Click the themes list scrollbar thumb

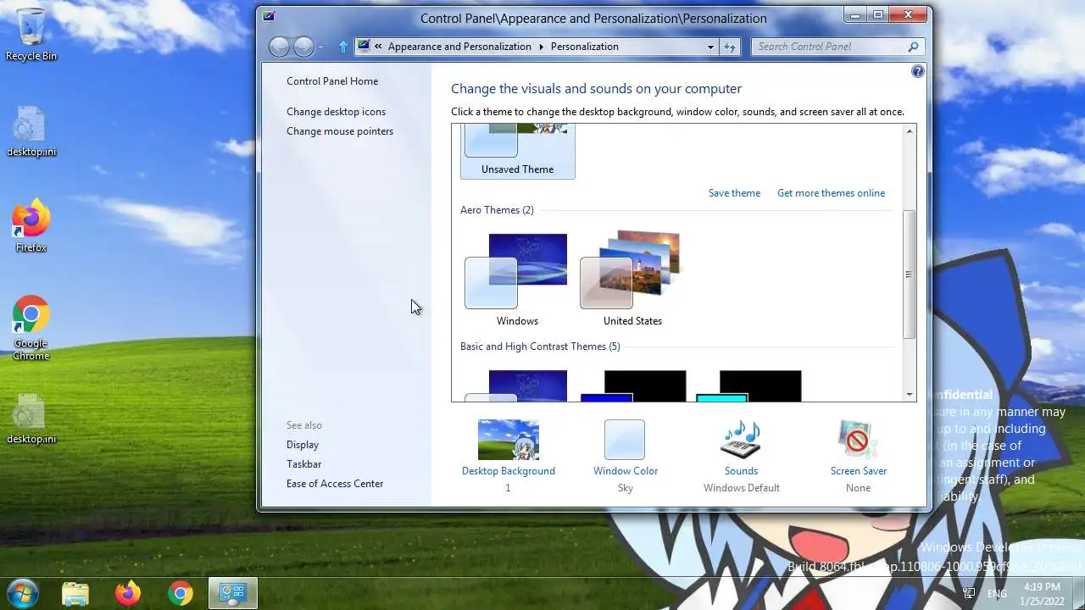(910, 274)
